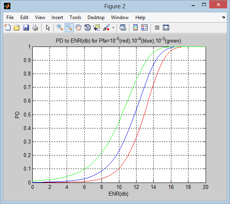230x204 pixels.
Task: Click the dock figure arrow at menu bar right
Action: (x=223, y=17)
